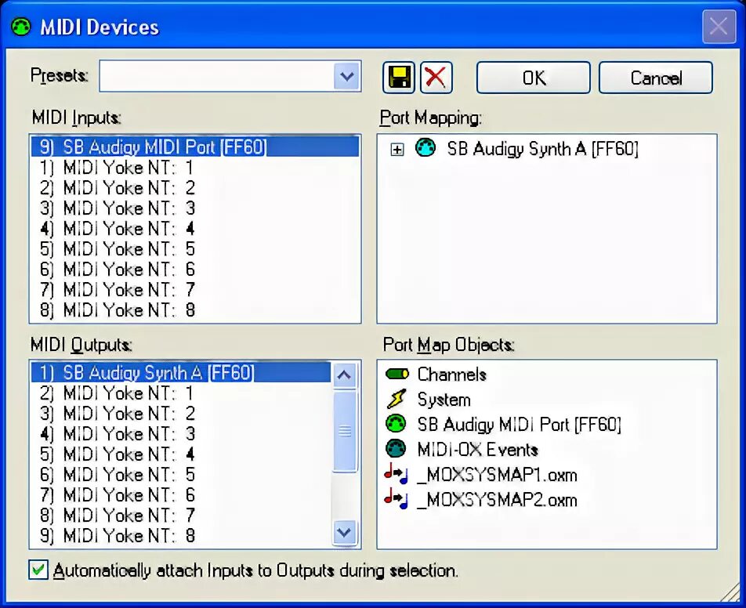Delete preset with the red X icon
The image size is (746, 608).
click(x=436, y=77)
